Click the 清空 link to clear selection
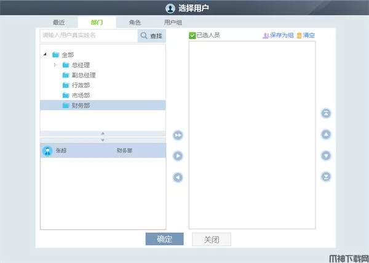The height and width of the screenshot is (263, 369). (309, 35)
